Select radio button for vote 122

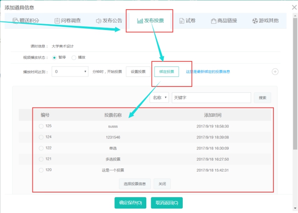[41, 148]
